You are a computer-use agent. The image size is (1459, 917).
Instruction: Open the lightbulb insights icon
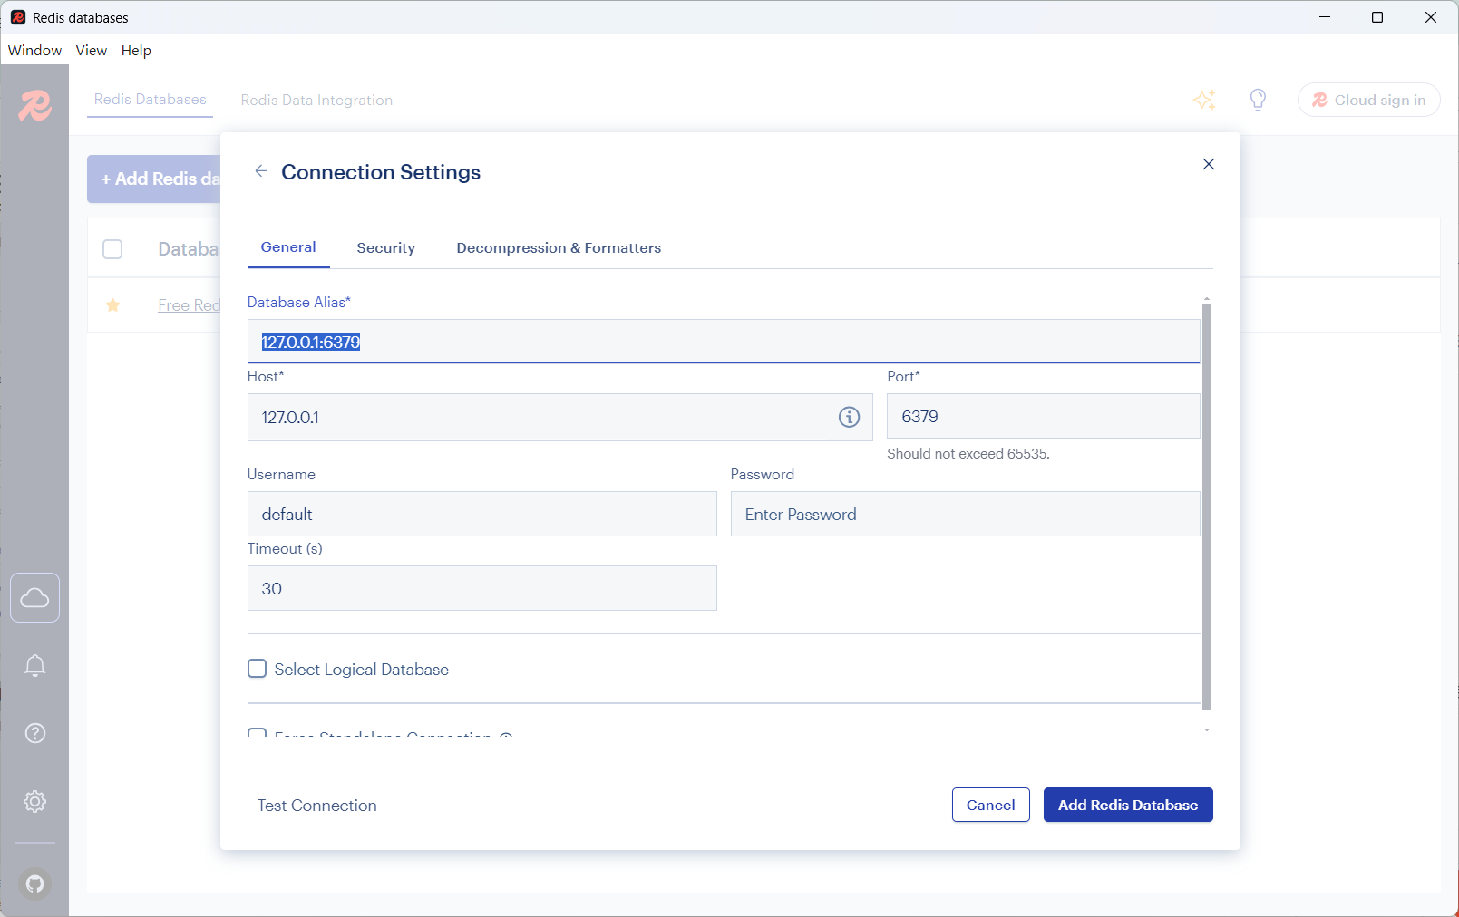click(1258, 100)
